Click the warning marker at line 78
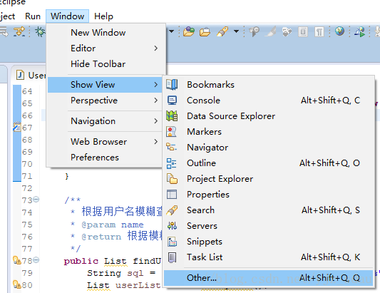The width and height of the screenshot is (380, 293). click(17, 260)
